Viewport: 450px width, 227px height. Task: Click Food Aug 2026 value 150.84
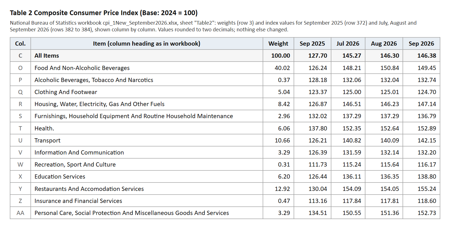click(x=389, y=68)
